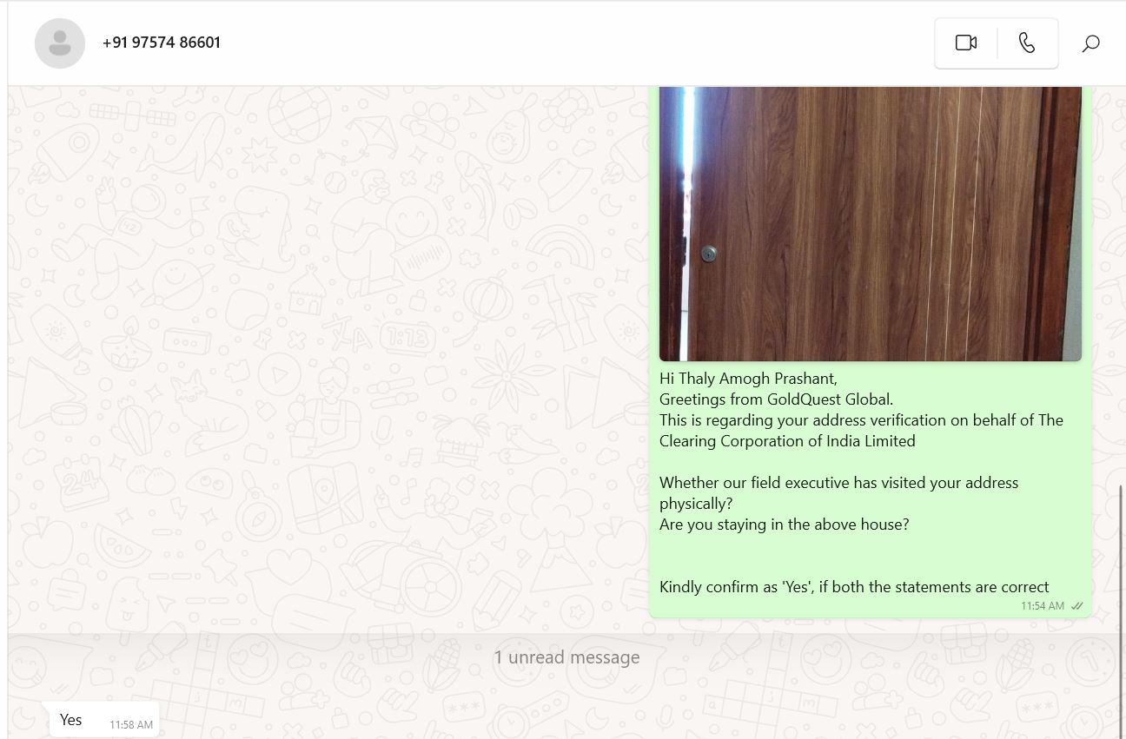Start a voice call using phone icon
The height and width of the screenshot is (739, 1126).
point(1027,43)
